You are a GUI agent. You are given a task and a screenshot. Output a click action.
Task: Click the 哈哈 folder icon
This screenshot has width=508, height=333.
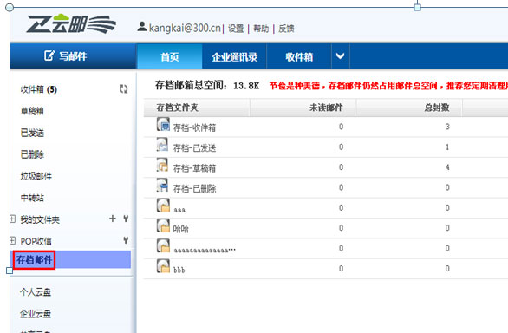[163, 225]
